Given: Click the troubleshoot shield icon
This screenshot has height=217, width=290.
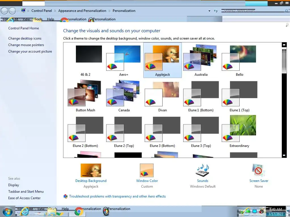Looking at the screenshot, I should coord(65,196).
